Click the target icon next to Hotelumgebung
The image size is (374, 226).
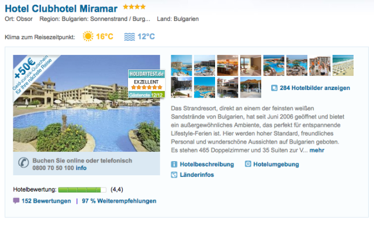coord(248,164)
